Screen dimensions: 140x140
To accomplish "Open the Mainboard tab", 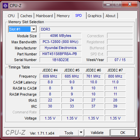I will 44,16.
